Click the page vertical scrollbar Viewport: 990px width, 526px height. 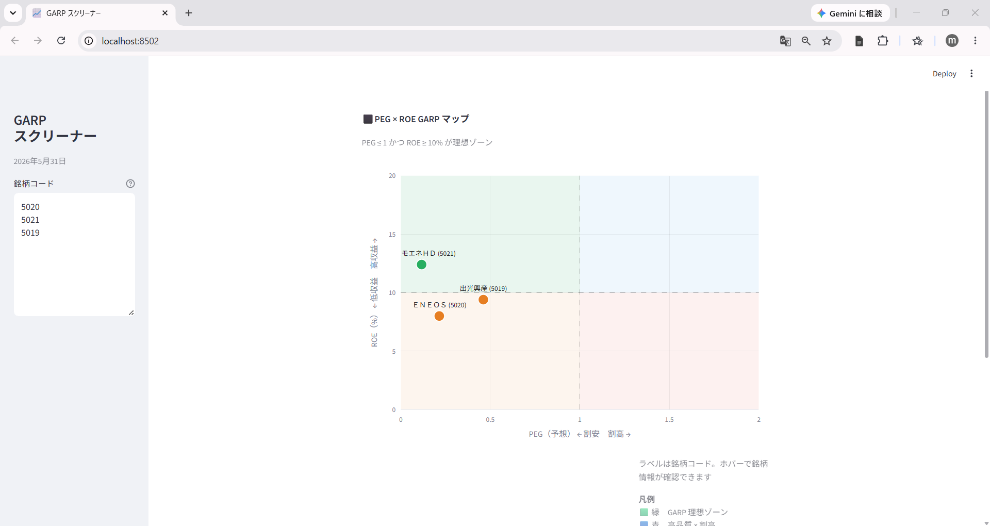coord(986,224)
